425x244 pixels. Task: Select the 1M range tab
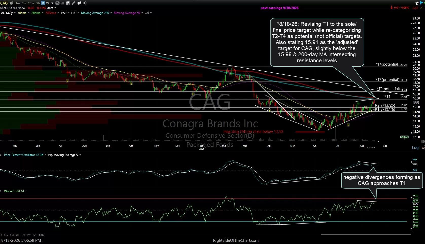23,235
